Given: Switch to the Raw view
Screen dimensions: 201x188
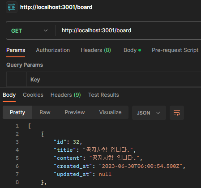Looking at the screenshot, I should (45, 112).
